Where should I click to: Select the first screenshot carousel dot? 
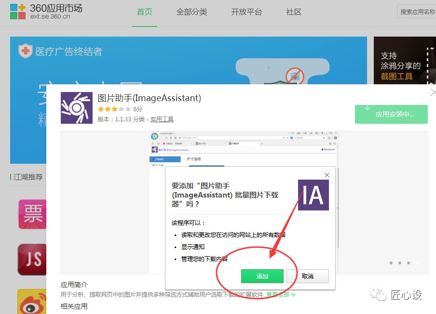point(391,263)
